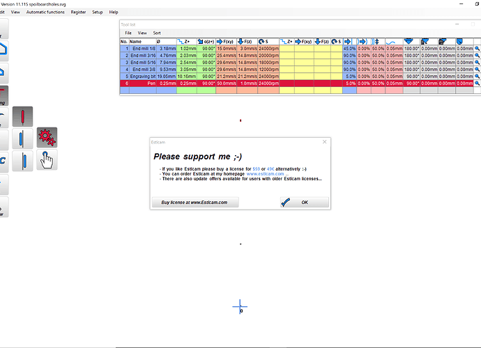The width and height of the screenshot is (481, 348).
Task: Click the a(z+) plunge angle column header
Action: (x=206, y=41)
